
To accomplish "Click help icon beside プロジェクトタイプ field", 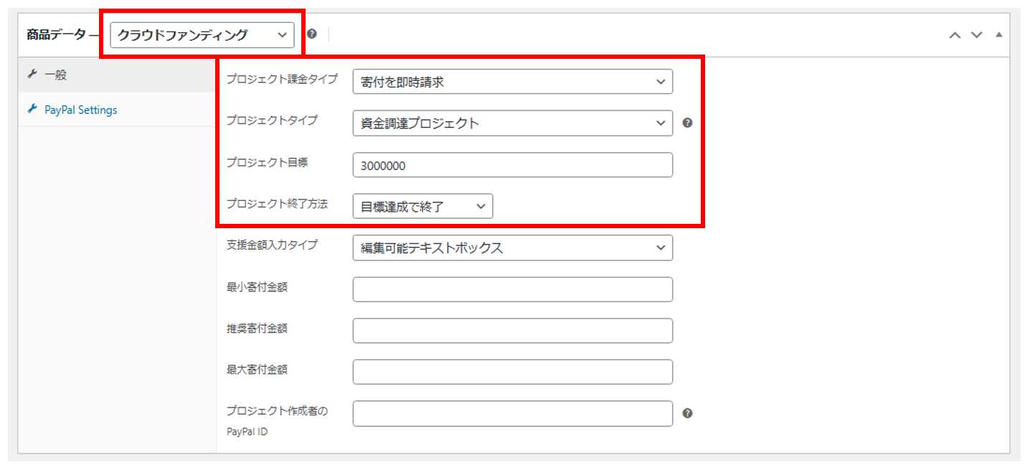I will point(687,123).
